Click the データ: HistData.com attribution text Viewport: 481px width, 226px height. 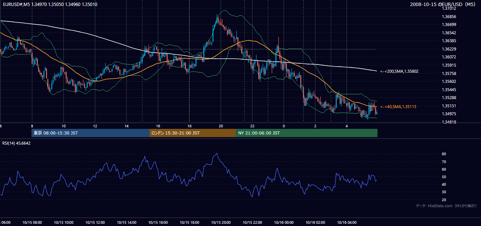click(446, 206)
